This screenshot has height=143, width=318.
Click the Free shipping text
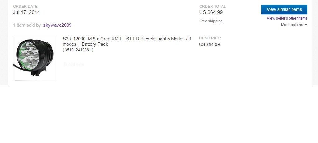tap(211, 21)
